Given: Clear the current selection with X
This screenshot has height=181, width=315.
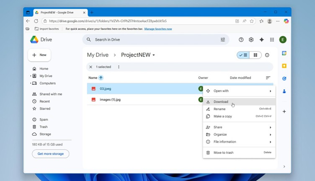Looking at the screenshot, I should (x=90, y=67).
